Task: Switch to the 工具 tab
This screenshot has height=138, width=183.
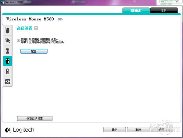Action: click(164, 10)
